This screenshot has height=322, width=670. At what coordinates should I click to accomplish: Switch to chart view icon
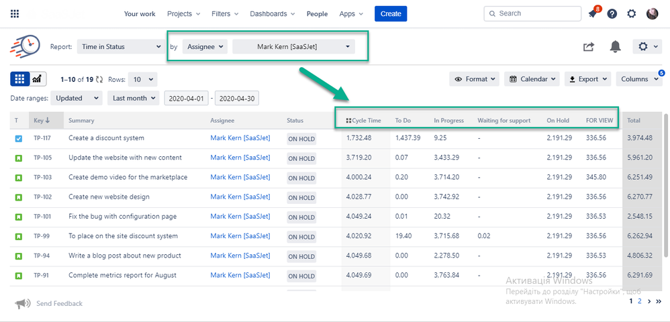tap(38, 79)
